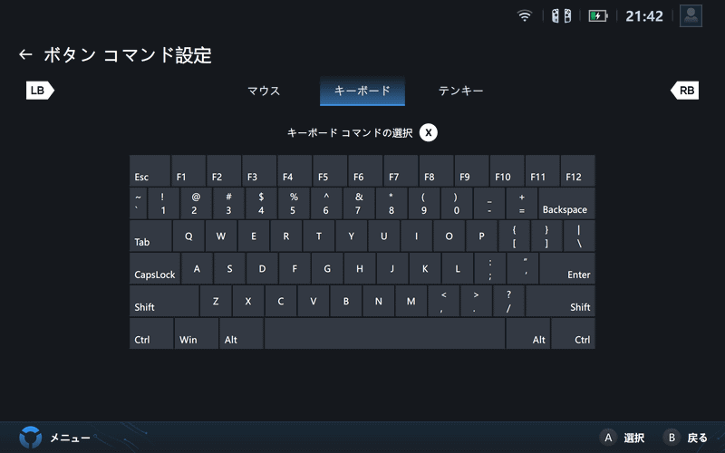This screenshot has height=453, width=725.
Task: Click the A 選択 button hint
Action: point(622,438)
